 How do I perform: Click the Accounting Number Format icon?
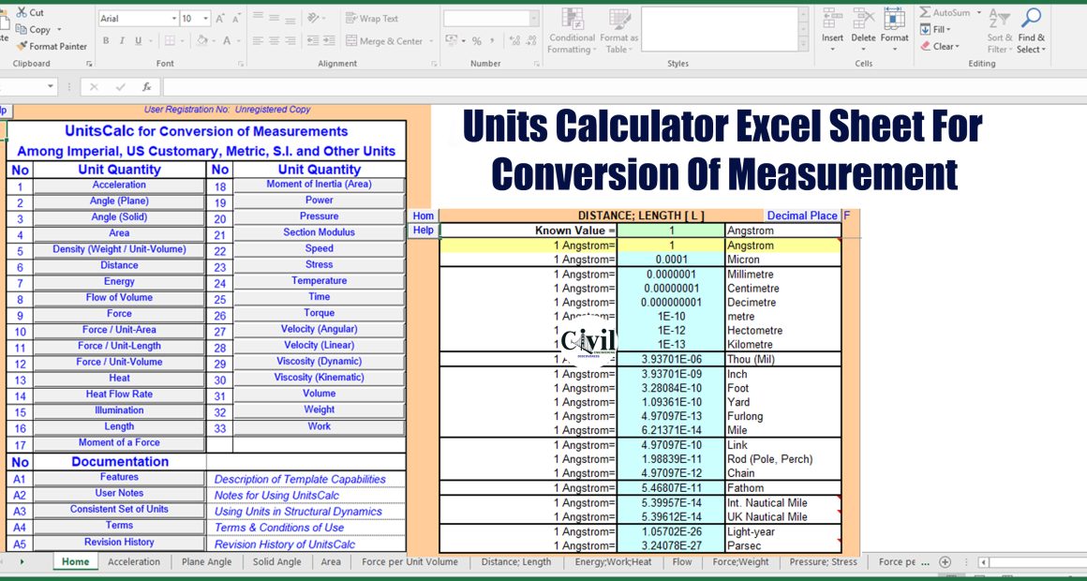[452, 41]
